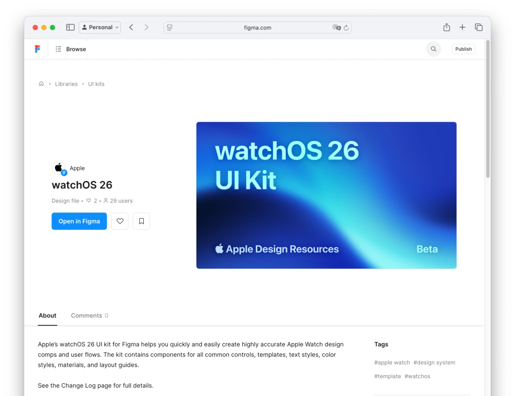
Task: Open a new tab with the plus icon
Action: coord(462,27)
